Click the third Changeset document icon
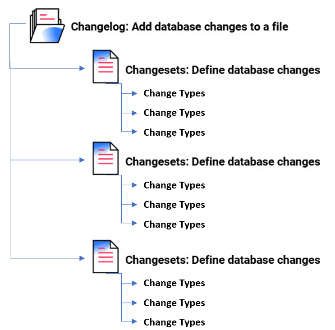335x330 pixels. coord(105,257)
